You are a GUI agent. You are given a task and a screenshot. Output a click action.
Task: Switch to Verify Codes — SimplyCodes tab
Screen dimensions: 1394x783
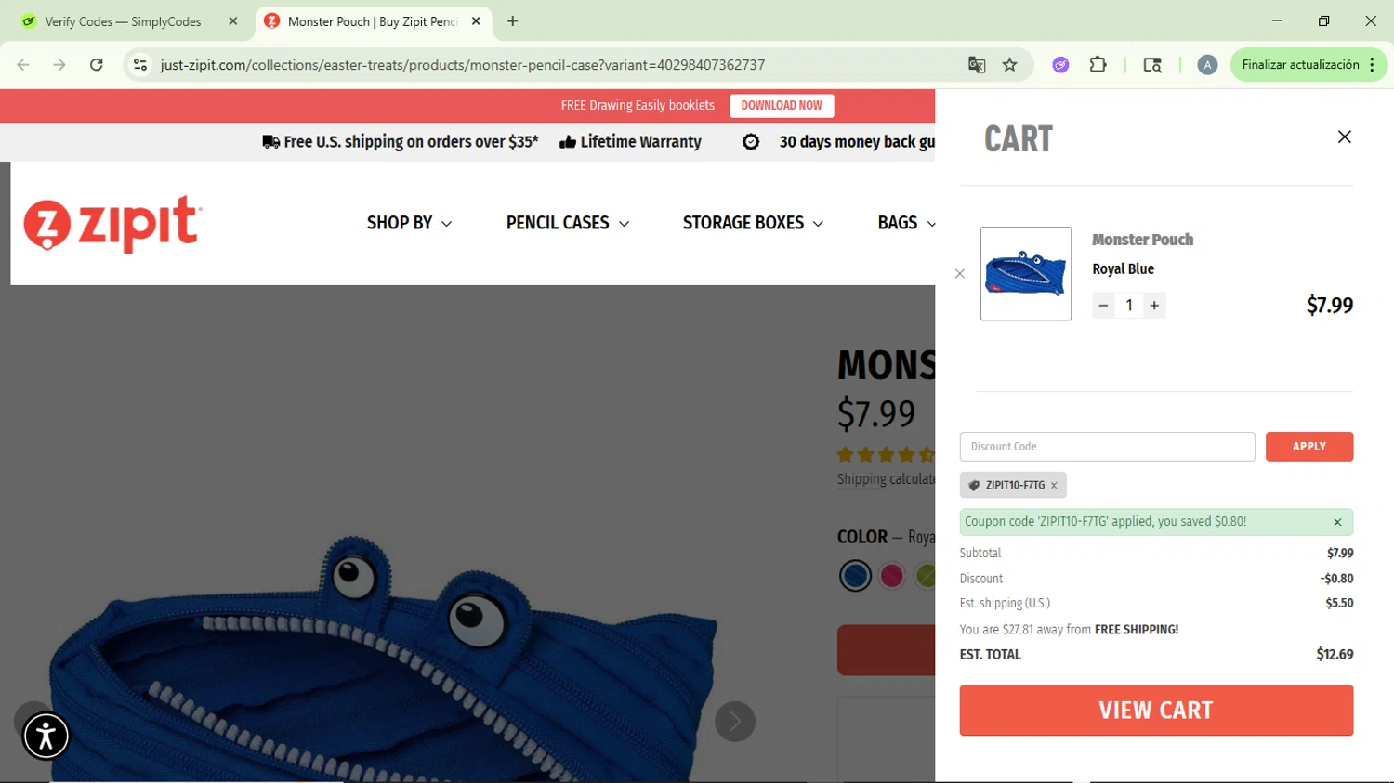coord(123,21)
